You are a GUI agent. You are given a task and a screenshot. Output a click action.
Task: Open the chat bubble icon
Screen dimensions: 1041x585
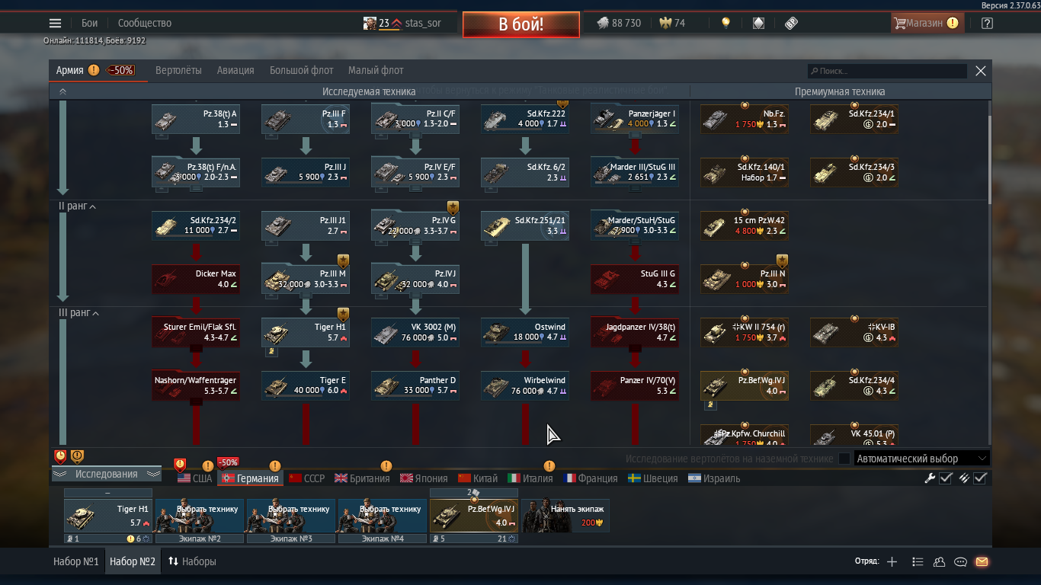[x=960, y=562]
